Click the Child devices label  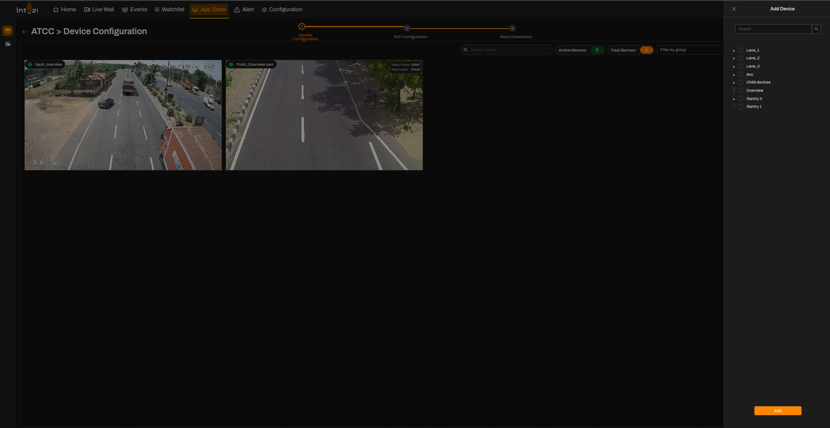point(758,82)
